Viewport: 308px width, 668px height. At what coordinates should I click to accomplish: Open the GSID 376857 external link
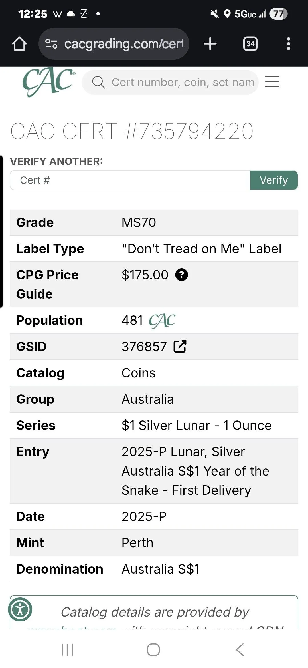coord(180,347)
